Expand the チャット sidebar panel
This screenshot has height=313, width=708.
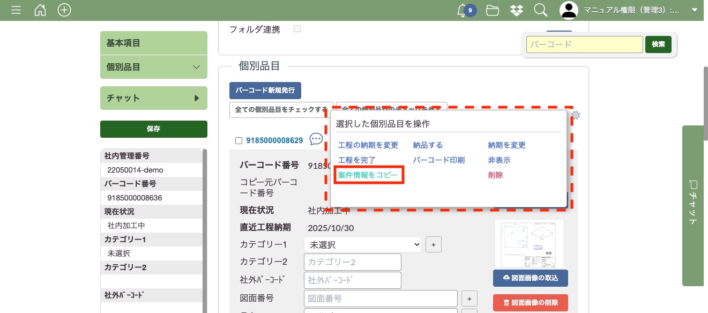click(x=153, y=98)
